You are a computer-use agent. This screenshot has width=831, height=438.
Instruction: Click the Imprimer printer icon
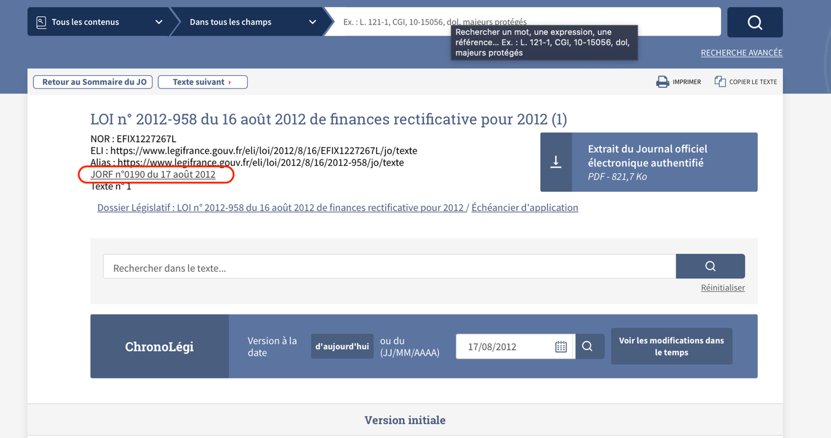coord(662,82)
